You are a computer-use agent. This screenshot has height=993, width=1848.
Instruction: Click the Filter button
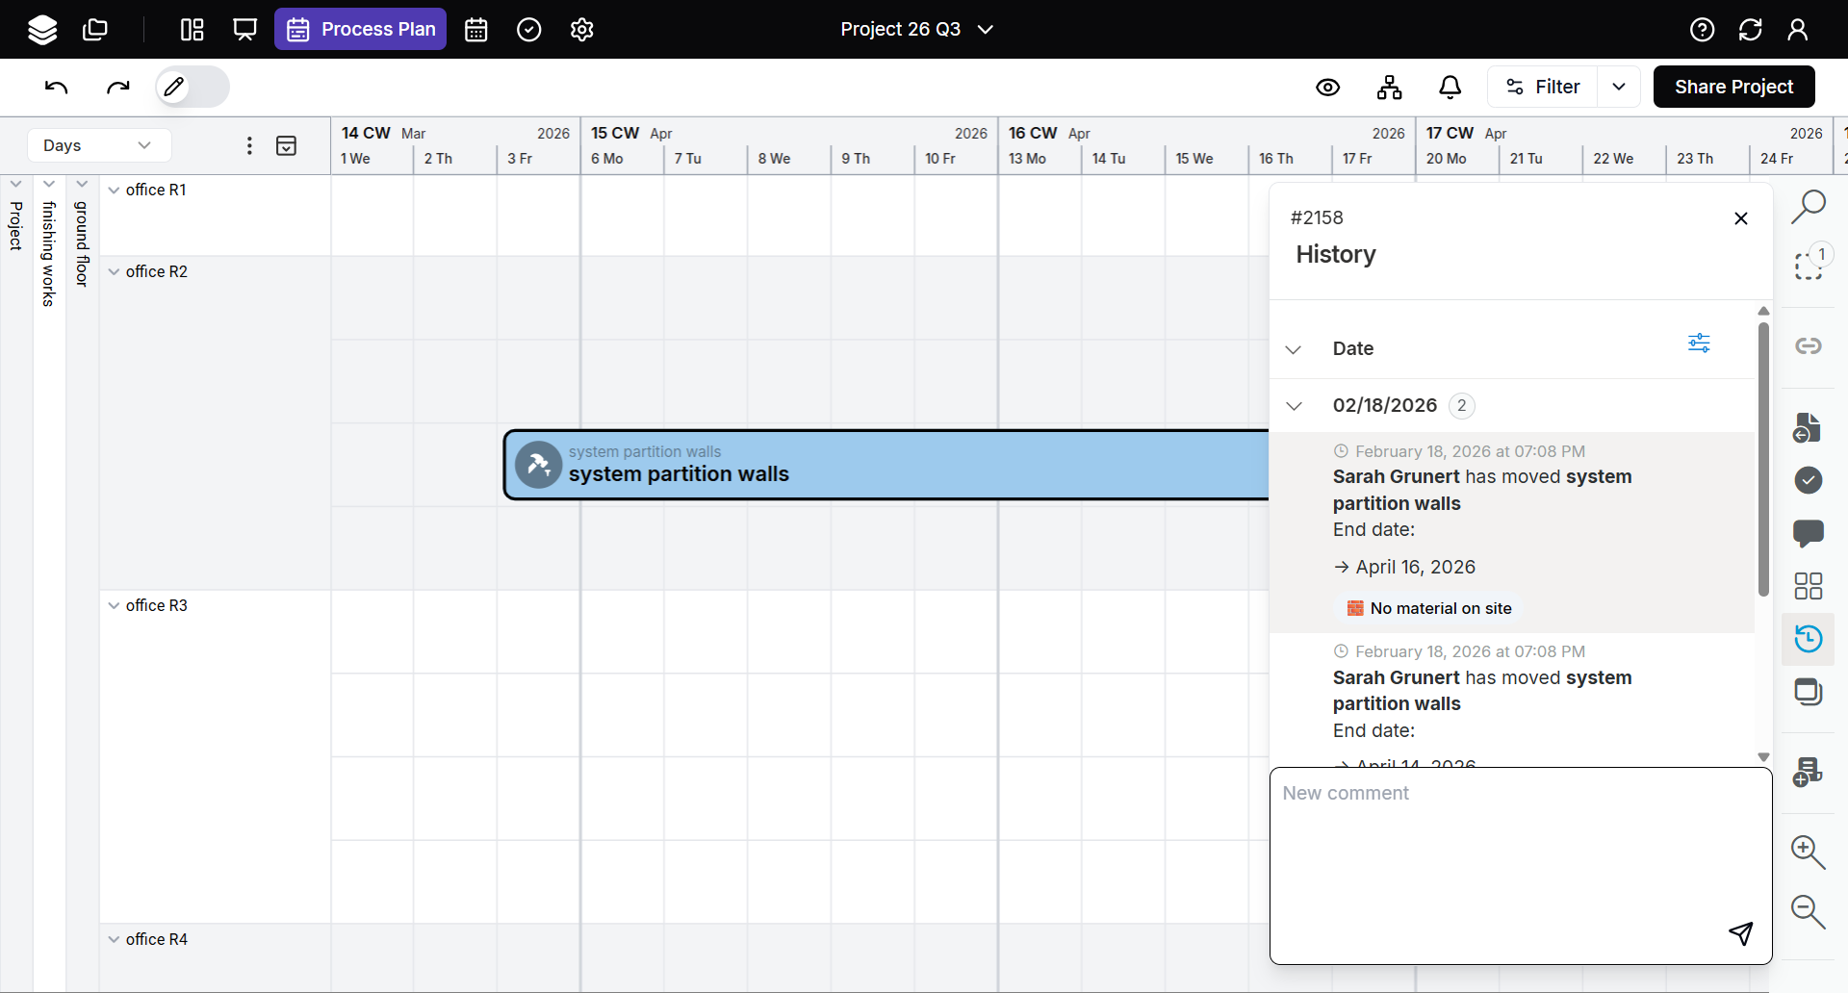click(x=1542, y=87)
